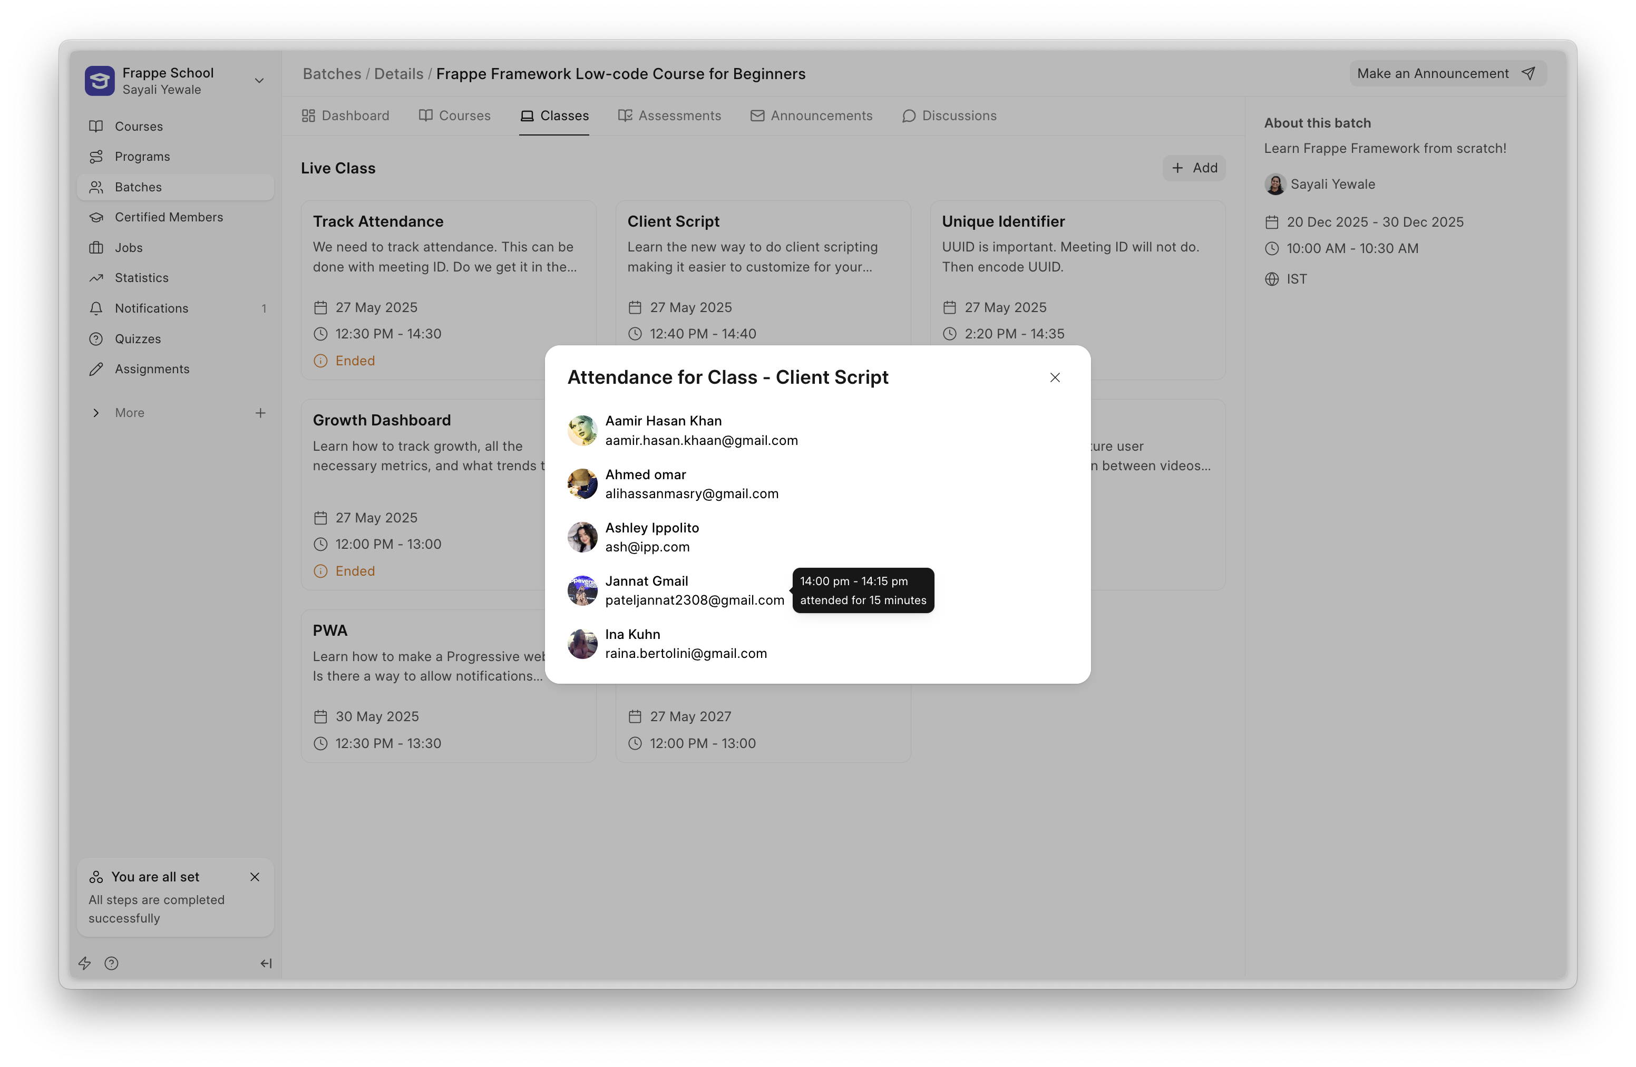Click the plus icon next to More
Screen dimensions: 1636x1067
point(260,413)
